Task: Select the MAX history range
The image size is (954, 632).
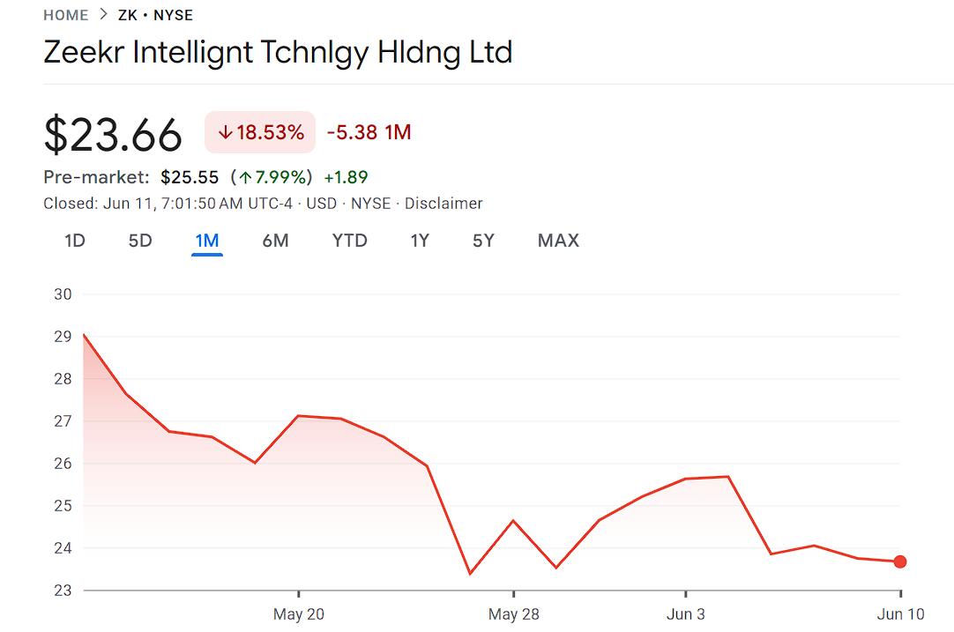Action: click(557, 240)
